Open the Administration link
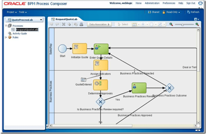Viewport: 206px width, 134px height. pos(152,3)
